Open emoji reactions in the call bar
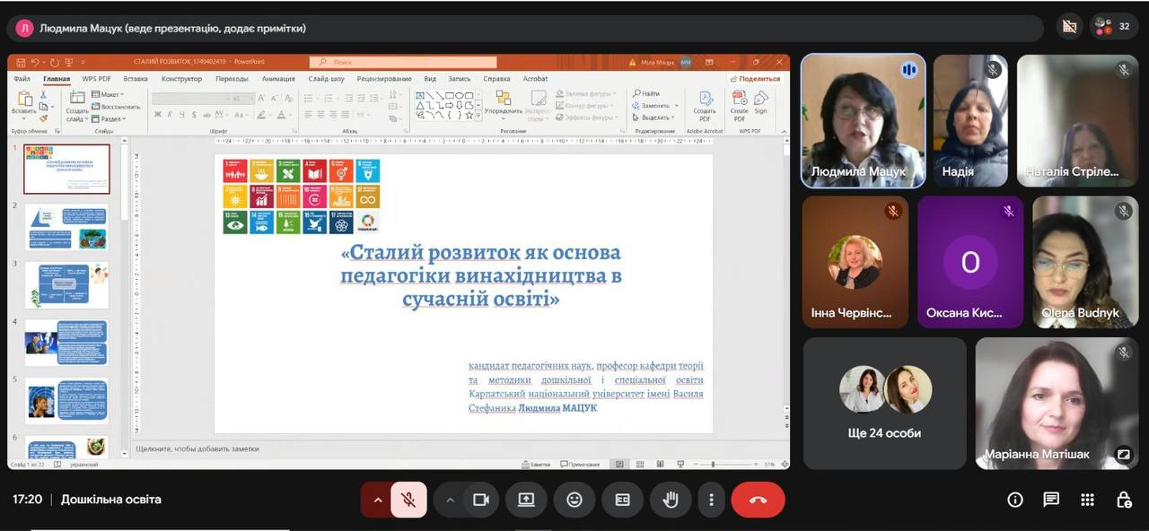 [574, 500]
